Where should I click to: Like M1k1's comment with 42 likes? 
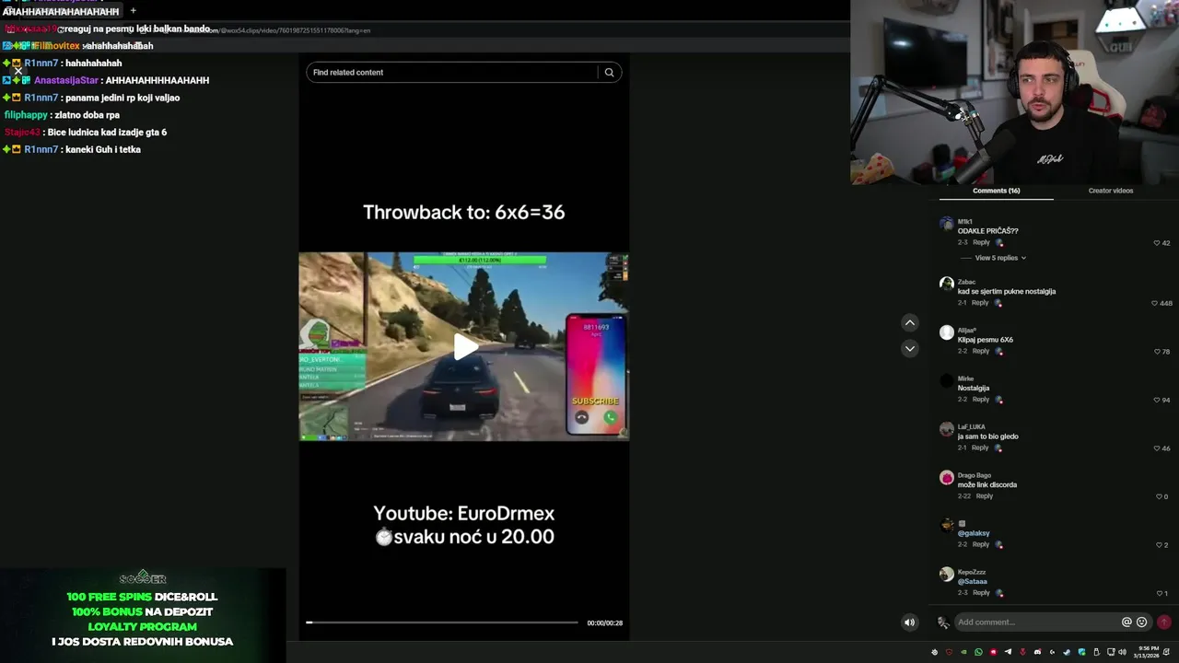coord(1157,243)
